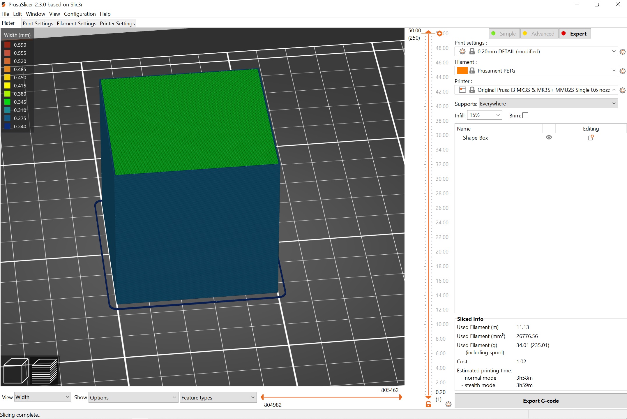
Task: Select the Shape-Box row in the object list
Action: pyautogui.click(x=475, y=138)
